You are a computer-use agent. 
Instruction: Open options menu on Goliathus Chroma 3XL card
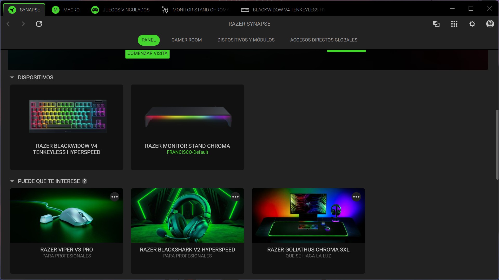pos(356,197)
